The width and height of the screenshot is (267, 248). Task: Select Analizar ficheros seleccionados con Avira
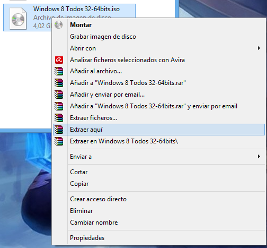[159, 60]
